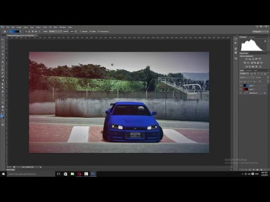This screenshot has width=270, height=202.
Task: Open the Window menu
Action: pyautogui.click(x=62, y=27)
